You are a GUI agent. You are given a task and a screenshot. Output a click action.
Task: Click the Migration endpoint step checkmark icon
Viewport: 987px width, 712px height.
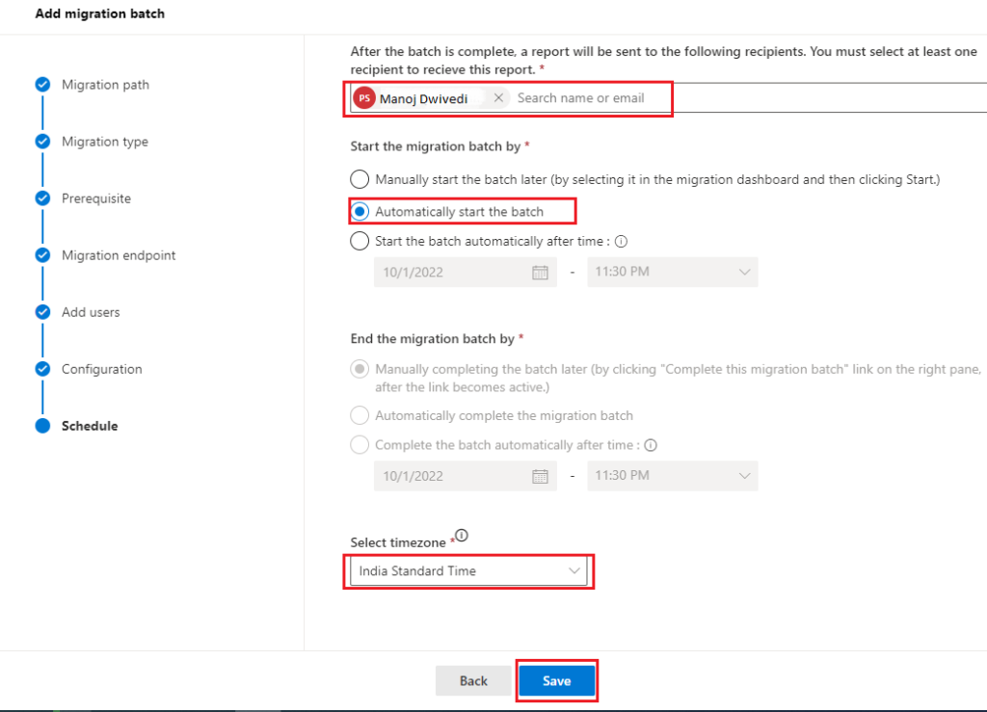click(x=42, y=255)
